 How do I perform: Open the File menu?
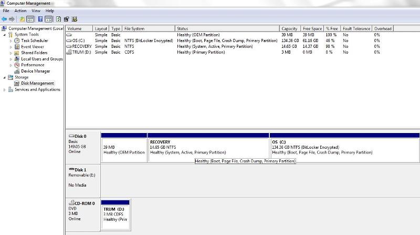pos(6,11)
